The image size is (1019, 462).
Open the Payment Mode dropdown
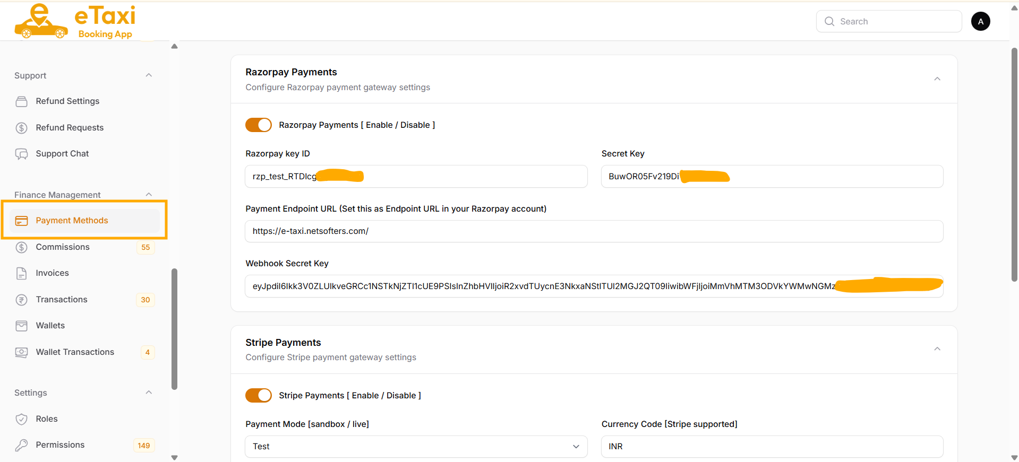[416, 447]
